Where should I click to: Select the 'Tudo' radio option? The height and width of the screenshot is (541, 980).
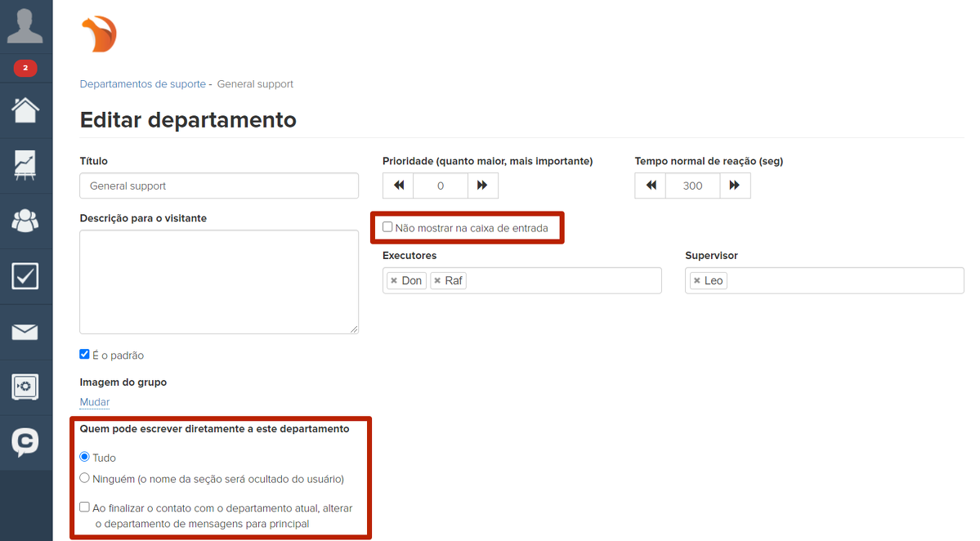click(84, 457)
